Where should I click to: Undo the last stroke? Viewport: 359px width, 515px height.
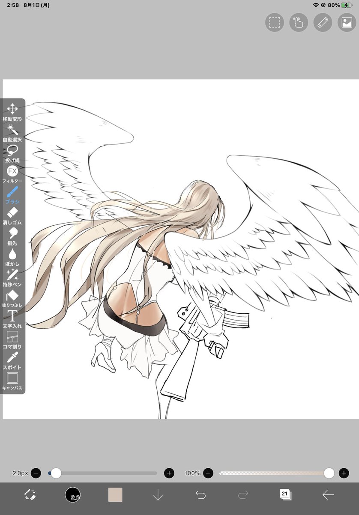[200, 495]
